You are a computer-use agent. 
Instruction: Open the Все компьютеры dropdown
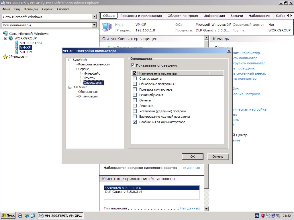click(x=95, y=25)
